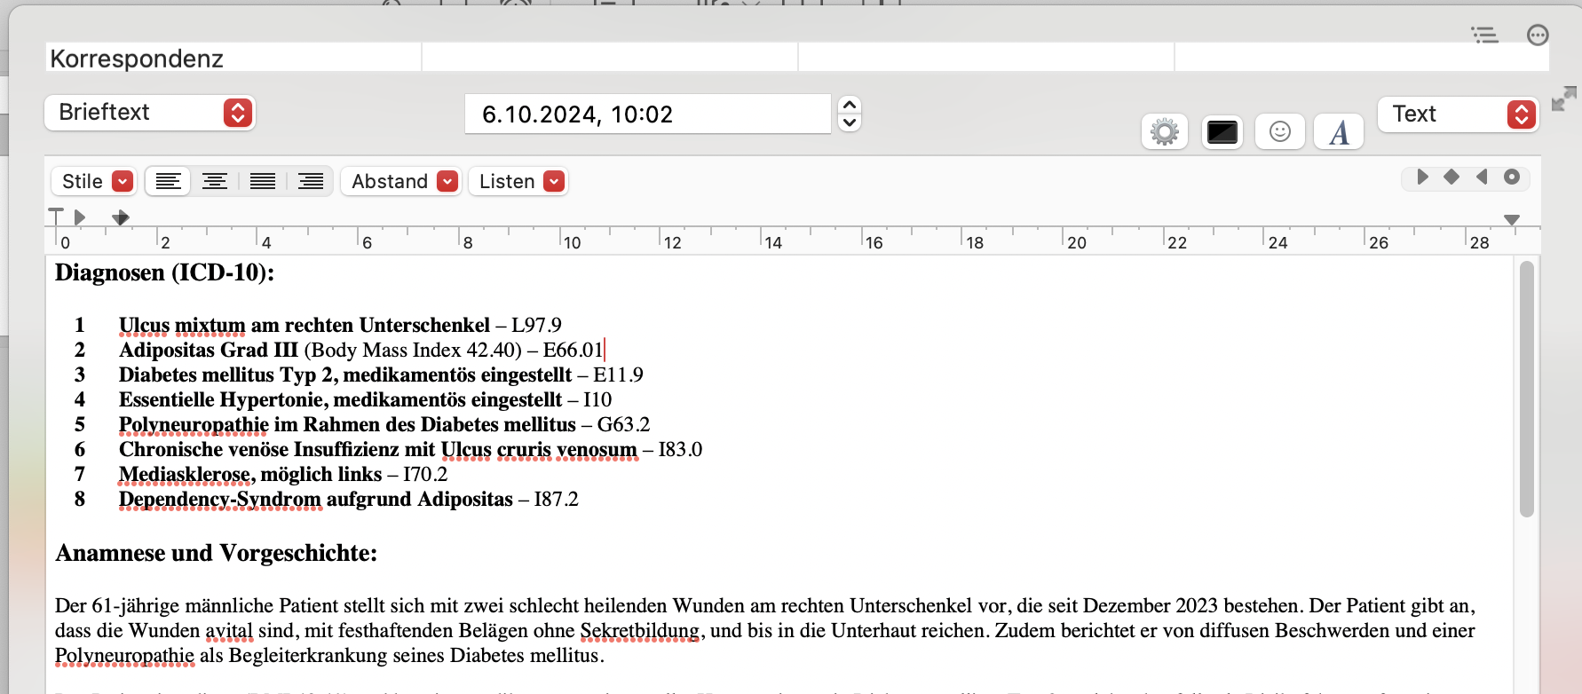
Task: Click the black color swatch button
Action: [1222, 132]
